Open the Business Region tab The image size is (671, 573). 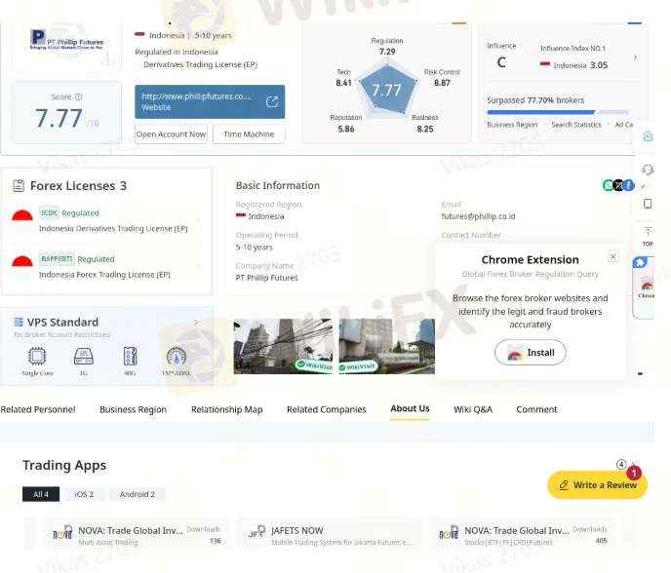click(x=133, y=409)
